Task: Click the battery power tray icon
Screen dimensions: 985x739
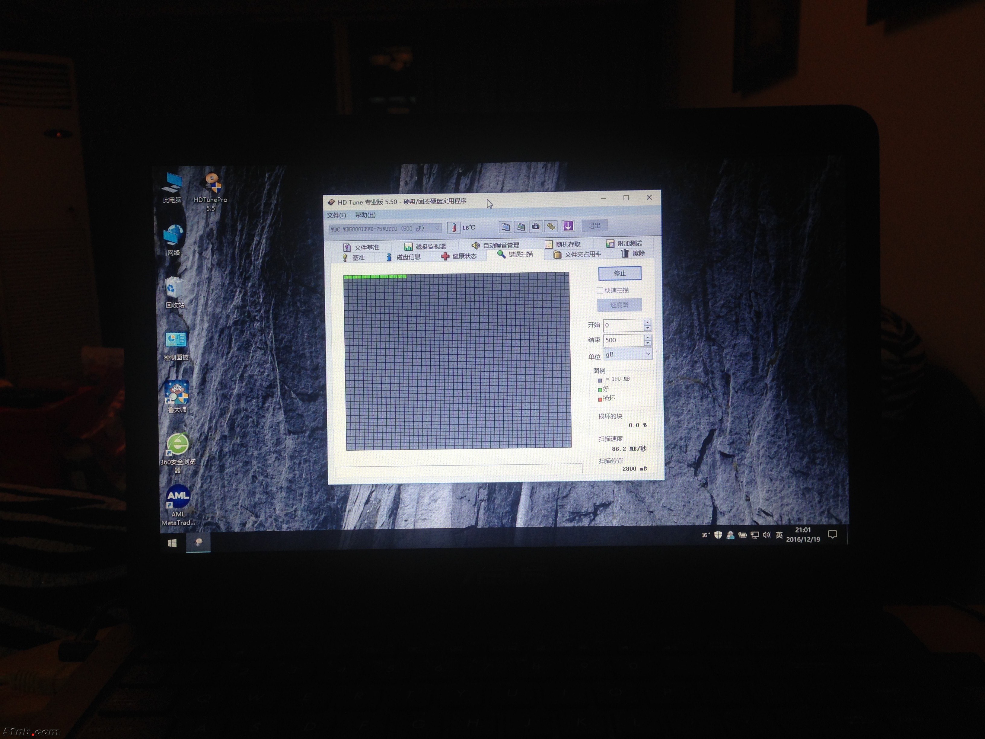Action: coord(742,535)
